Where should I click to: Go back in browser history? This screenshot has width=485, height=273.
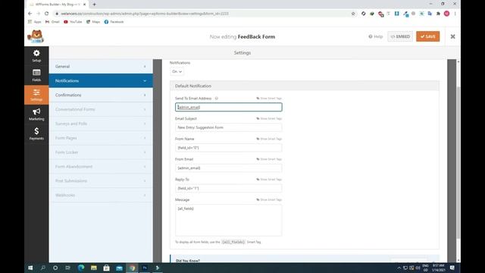click(x=30, y=14)
